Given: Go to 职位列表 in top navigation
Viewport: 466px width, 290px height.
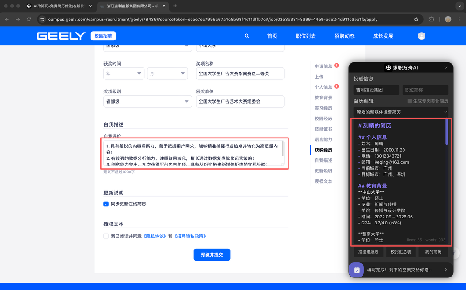Looking at the screenshot, I should pyautogui.click(x=306, y=36).
